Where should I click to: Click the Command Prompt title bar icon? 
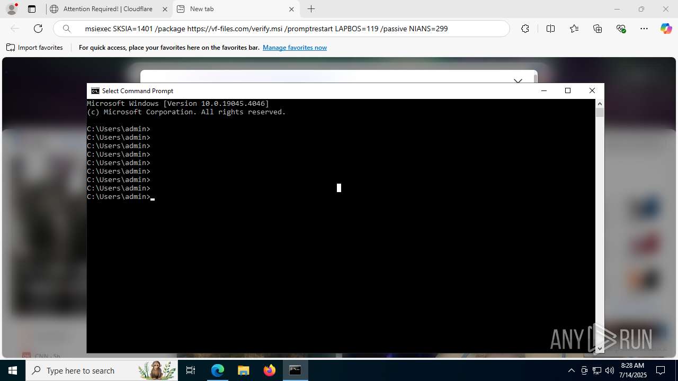[x=95, y=91]
